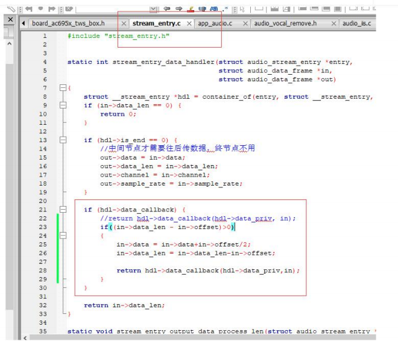
Task: Click 'if((in->data_len - in->offset)>0)' line
Action: pyautogui.click(x=168, y=227)
